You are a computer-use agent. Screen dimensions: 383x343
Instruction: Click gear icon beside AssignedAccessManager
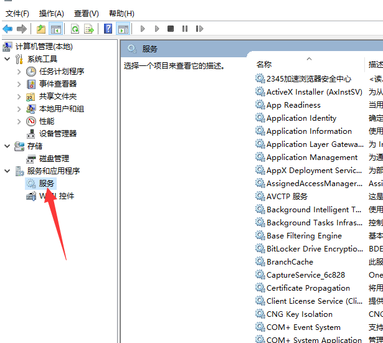[260, 184]
